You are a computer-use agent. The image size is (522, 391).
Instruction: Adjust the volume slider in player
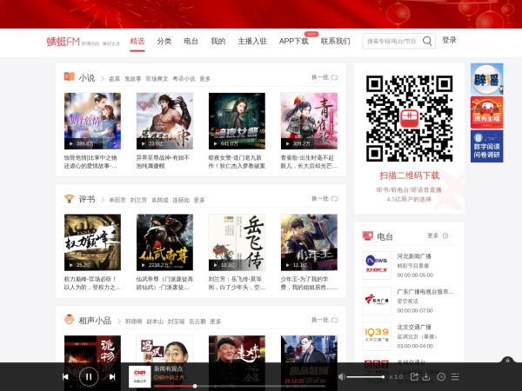click(365, 376)
